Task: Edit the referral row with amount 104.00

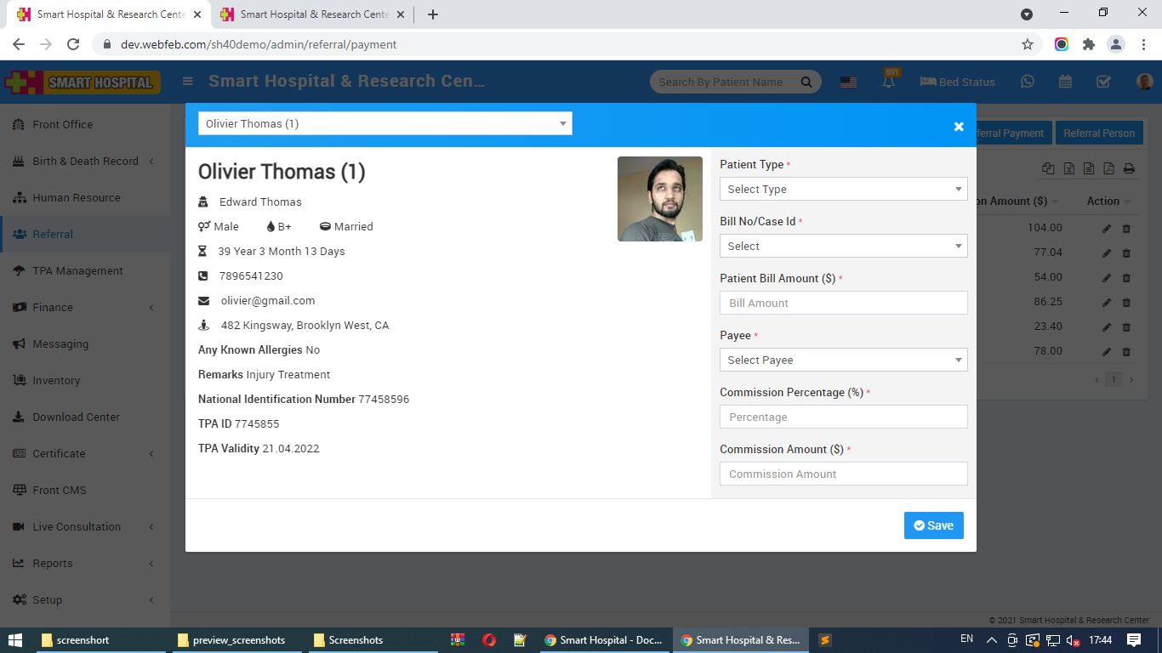Action: tap(1106, 228)
